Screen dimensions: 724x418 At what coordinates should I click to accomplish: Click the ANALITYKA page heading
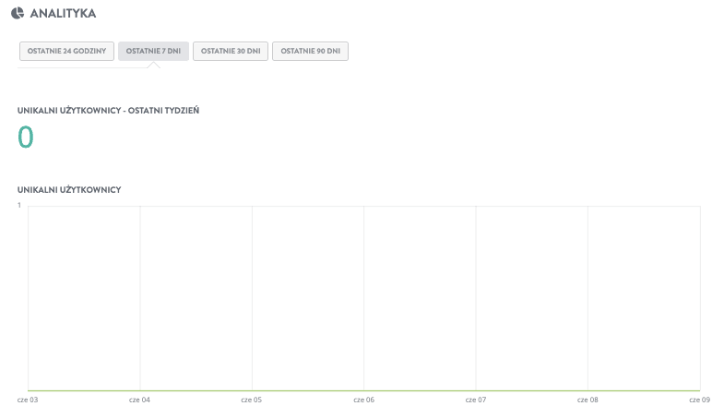tap(63, 14)
